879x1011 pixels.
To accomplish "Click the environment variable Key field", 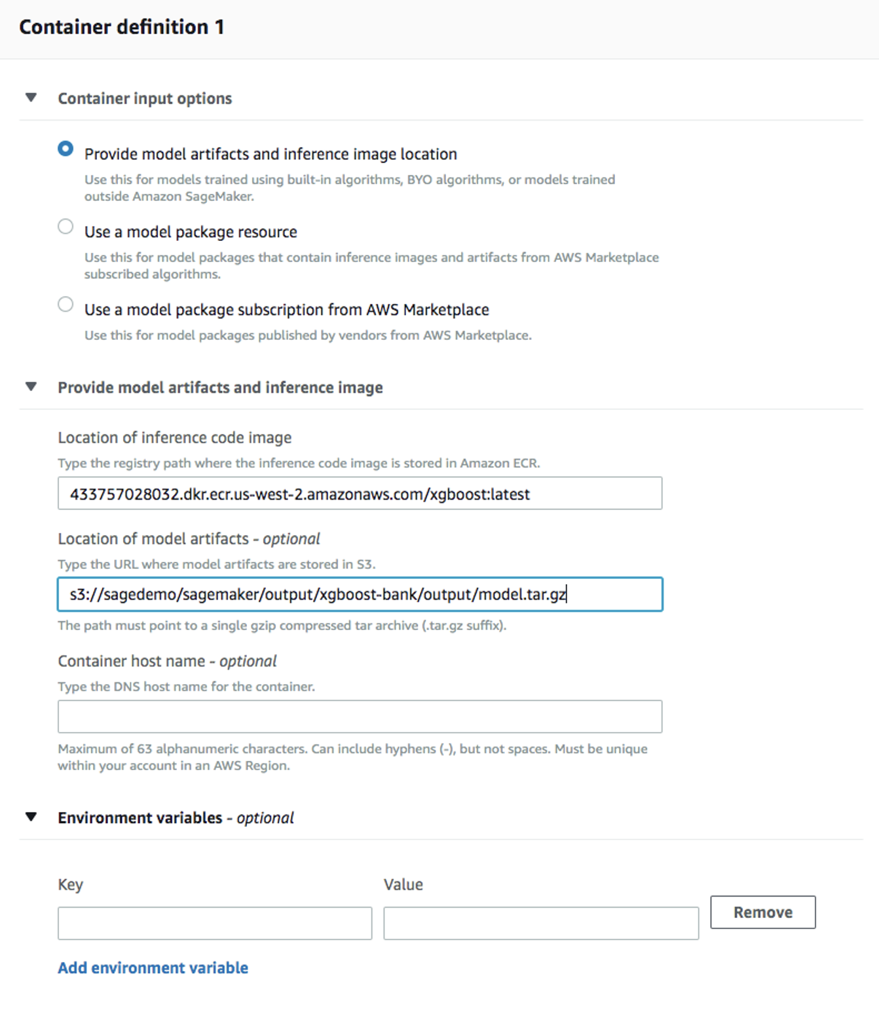I will (214, 923).
